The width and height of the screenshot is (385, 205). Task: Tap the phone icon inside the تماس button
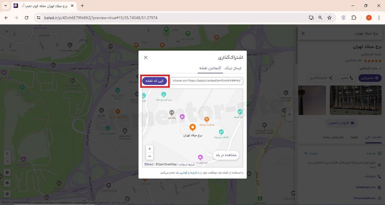(352, 78)
